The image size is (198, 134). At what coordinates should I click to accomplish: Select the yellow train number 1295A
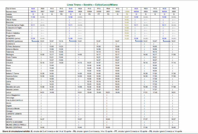[126, 12]
